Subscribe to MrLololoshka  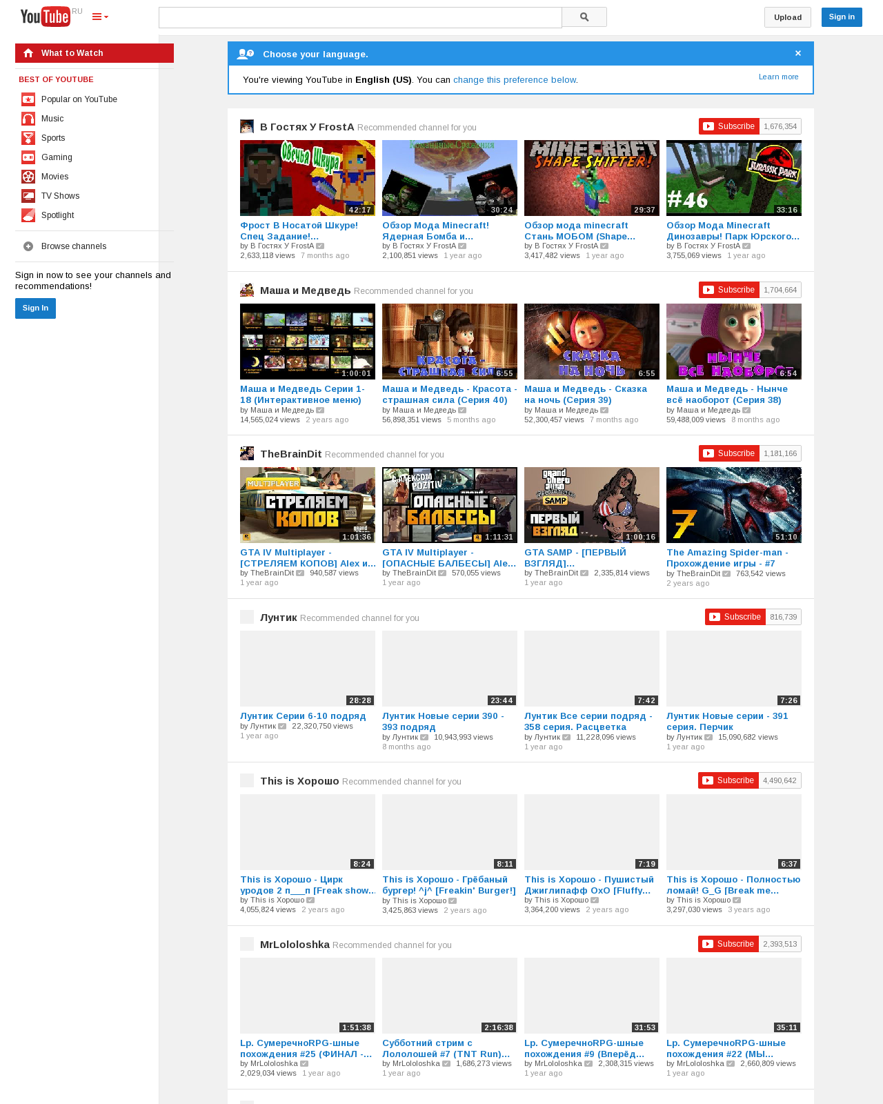tap(728, 944)
